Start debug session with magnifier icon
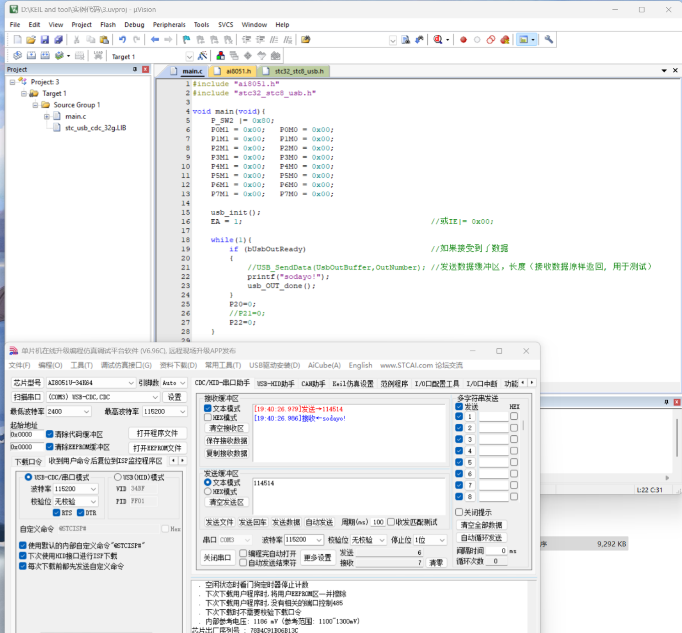The width and height of the screenshot is (682, 633). [438, 40]
